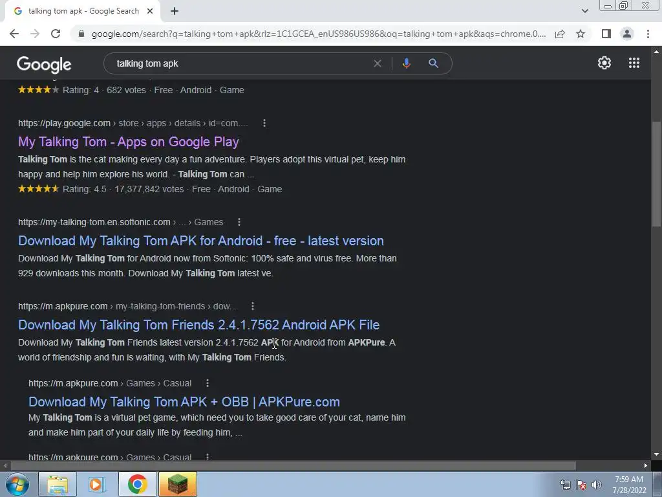662x497 pixels.
Task: Click the my-talking-tom.en.softonic.com URL
Action: coord(121,222)
